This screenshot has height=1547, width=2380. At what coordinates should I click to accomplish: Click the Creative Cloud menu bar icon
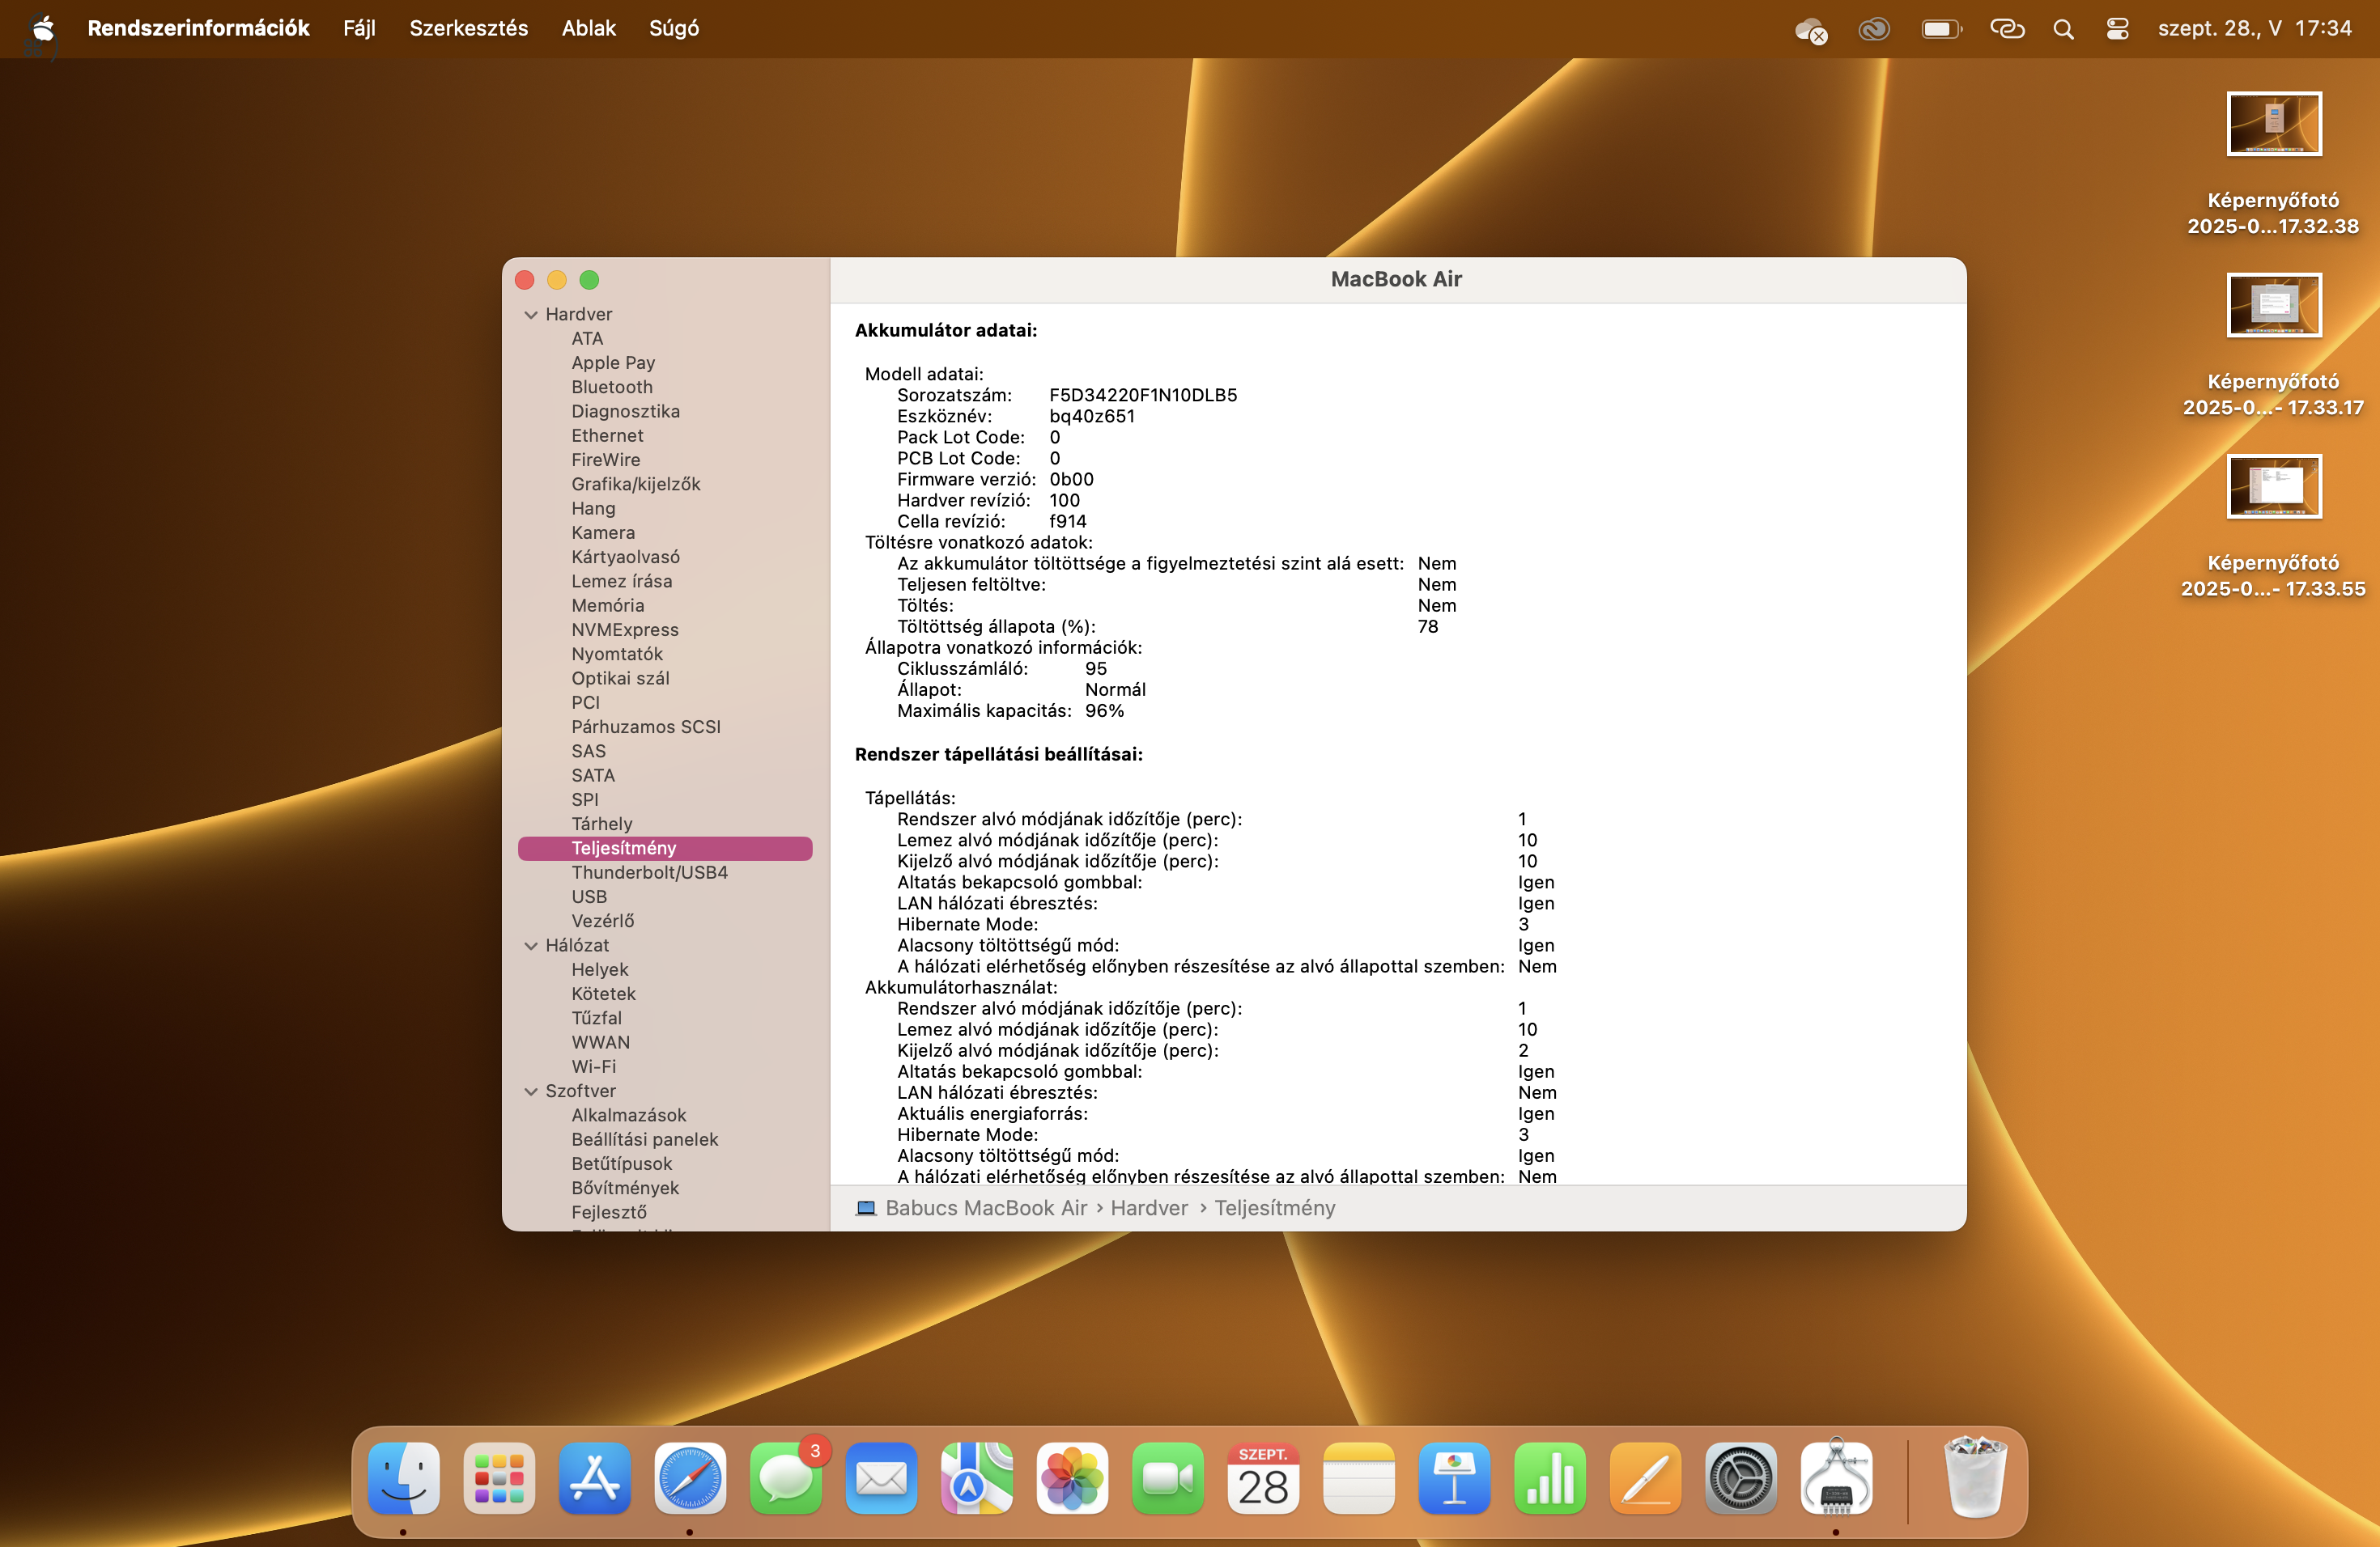coord(1874,29)
